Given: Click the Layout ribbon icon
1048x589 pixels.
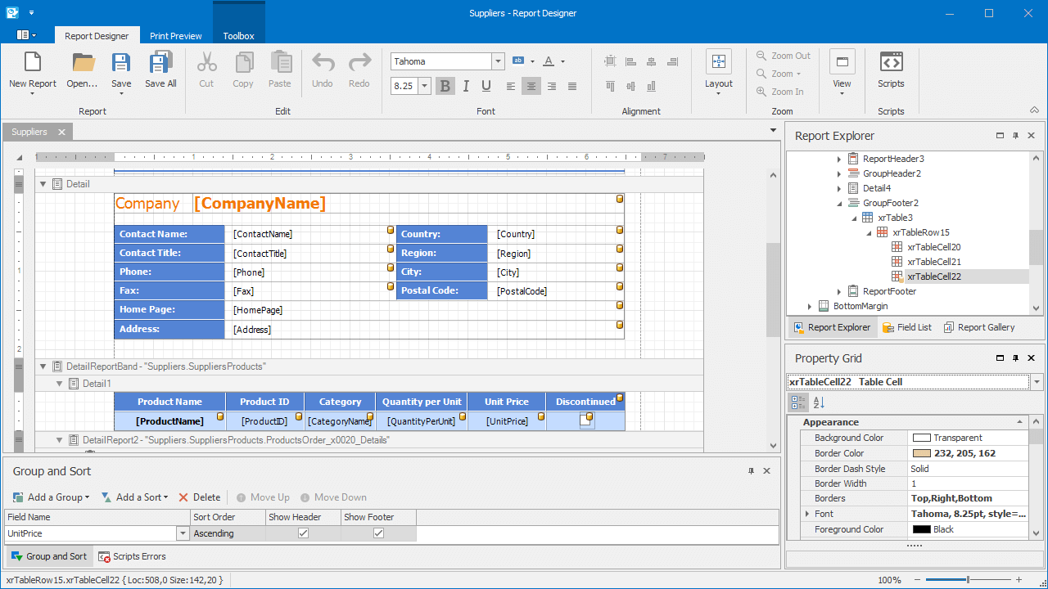Looking at the screenshot, I should (x=718, y=63).
